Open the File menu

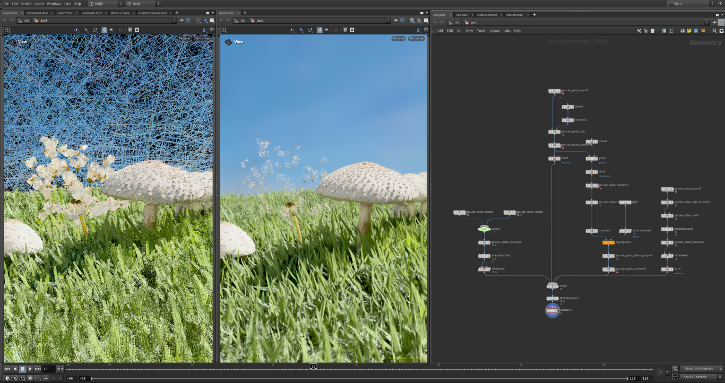[x=6, y=4]
